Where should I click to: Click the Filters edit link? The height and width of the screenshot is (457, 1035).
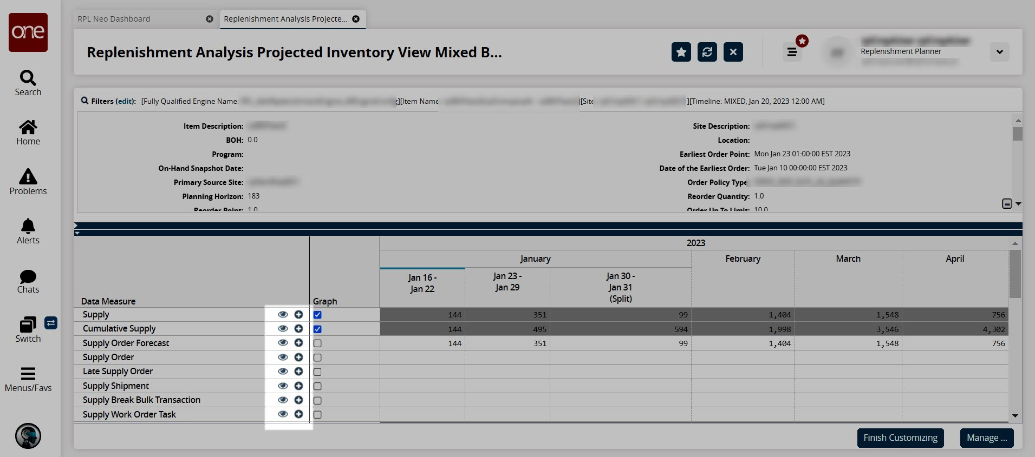pos(125,101)
